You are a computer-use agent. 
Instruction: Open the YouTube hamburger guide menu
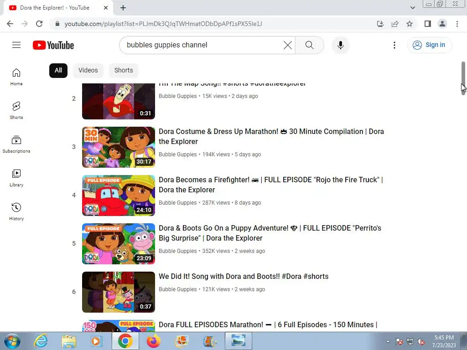(16, 45)
